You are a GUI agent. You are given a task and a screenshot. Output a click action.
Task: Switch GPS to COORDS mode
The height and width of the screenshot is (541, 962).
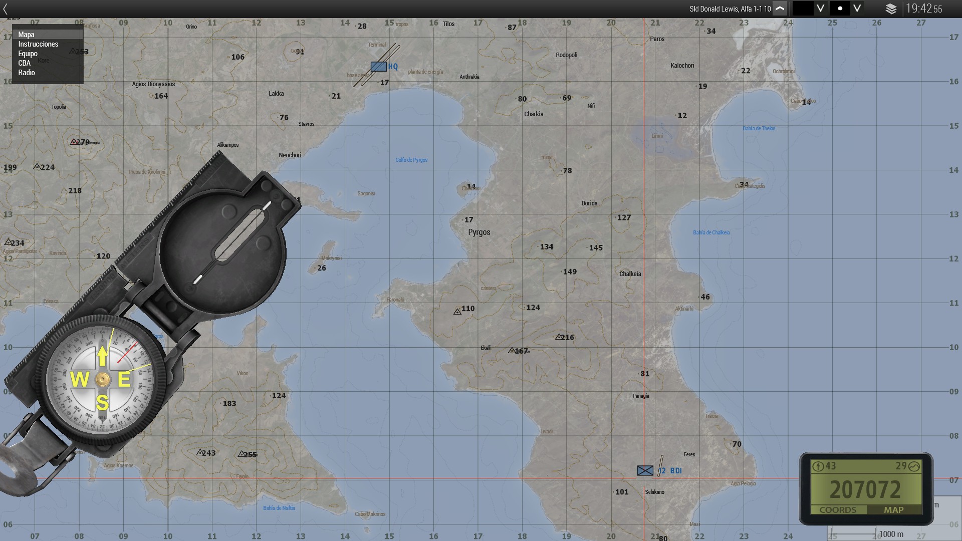[x=838, y=510]
